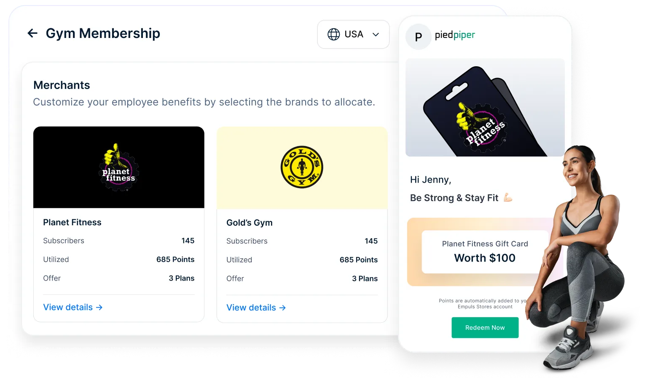Open View details for Gold's Gym
Screen dimensions: 666x378
(256, 308)
